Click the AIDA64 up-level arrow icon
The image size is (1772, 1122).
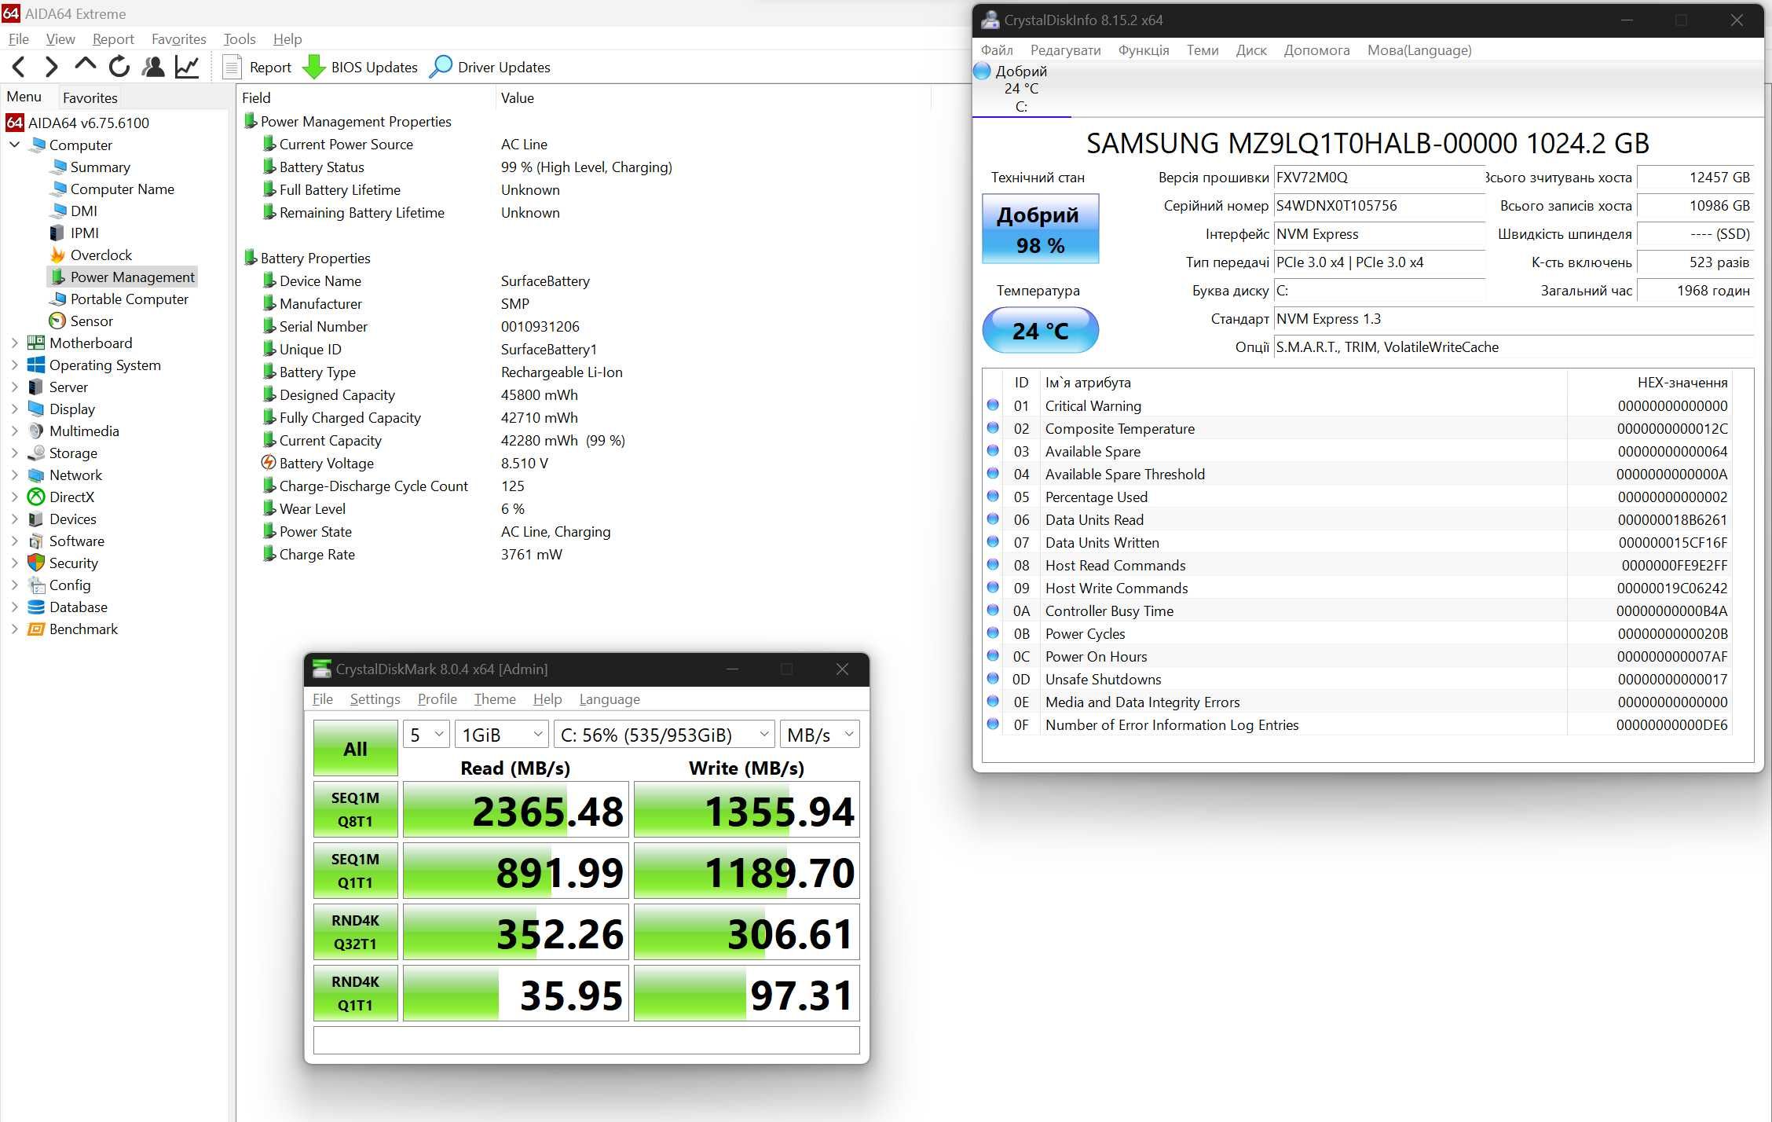[x=85, y=66]
